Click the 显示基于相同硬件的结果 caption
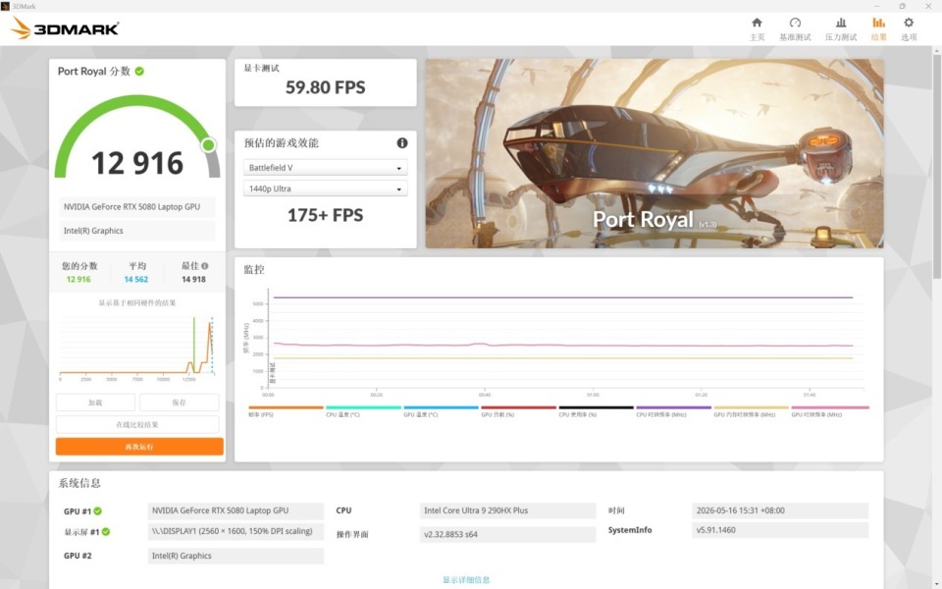 (x=137, y=303)
